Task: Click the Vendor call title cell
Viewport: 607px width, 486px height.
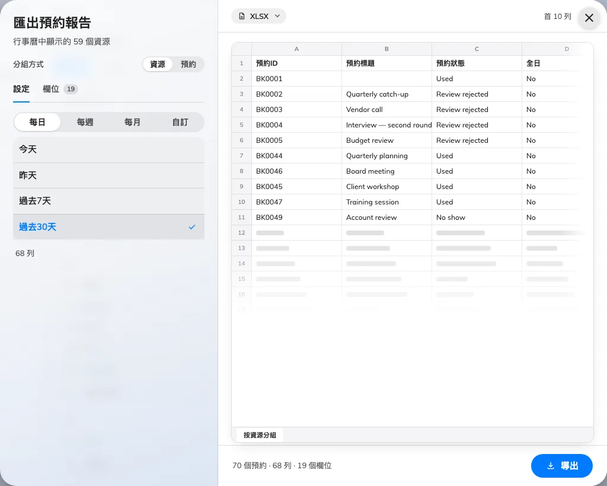Action: pos(386,110)
